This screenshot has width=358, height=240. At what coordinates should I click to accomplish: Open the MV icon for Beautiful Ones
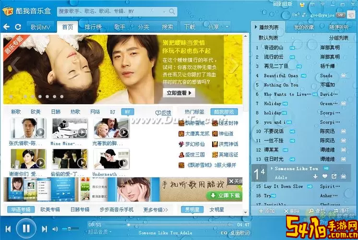(344, 75)
